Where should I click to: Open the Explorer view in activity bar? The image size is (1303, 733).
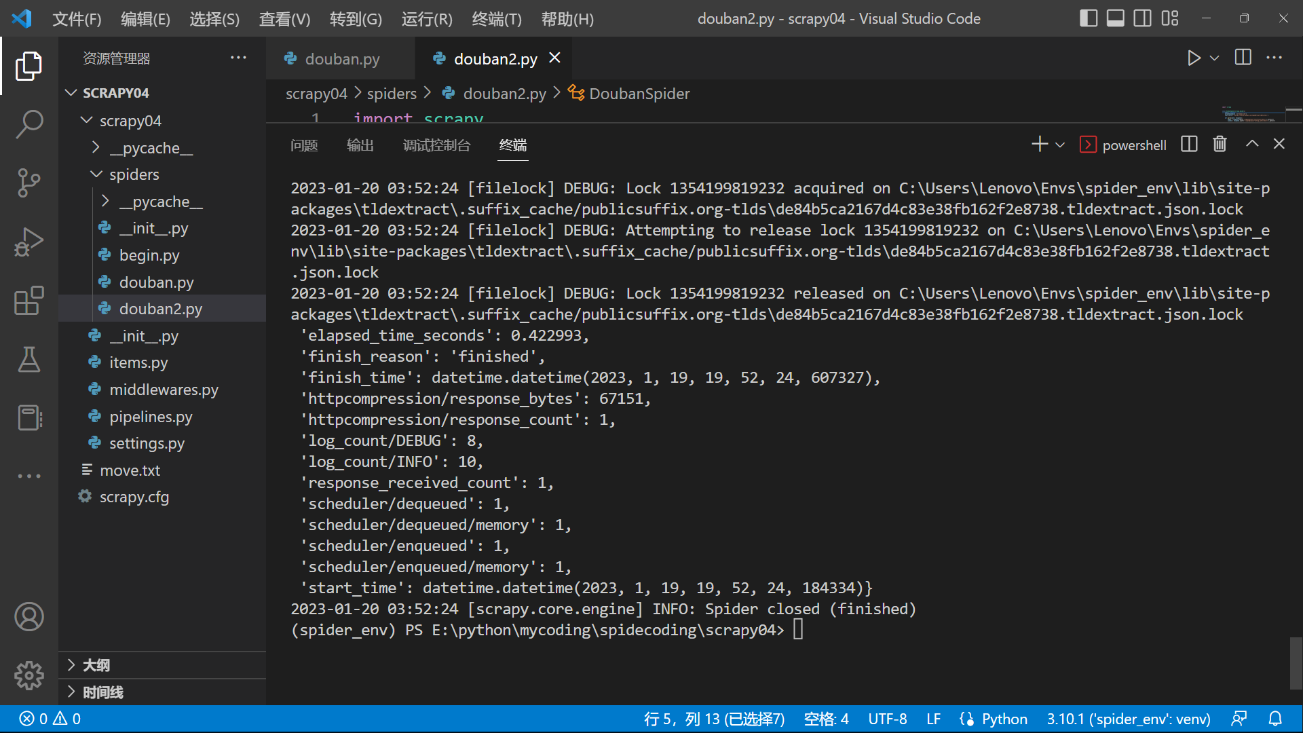point(29,66)
